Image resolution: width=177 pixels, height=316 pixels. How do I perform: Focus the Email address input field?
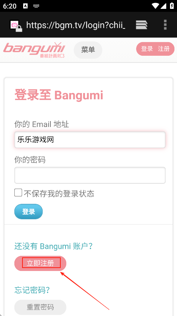point(90,140)
